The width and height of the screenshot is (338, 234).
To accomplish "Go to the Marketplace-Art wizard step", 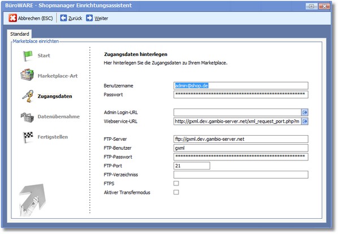I will pyautogui.click(x=58, y=76).
